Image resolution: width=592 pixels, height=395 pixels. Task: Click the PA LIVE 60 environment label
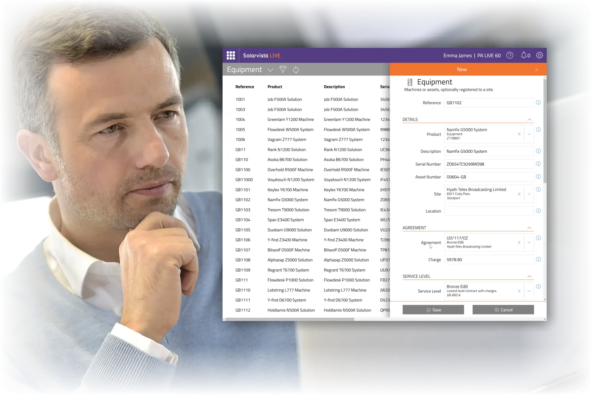coord(489,55)
